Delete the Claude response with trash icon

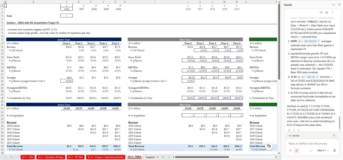click(290, 130)
